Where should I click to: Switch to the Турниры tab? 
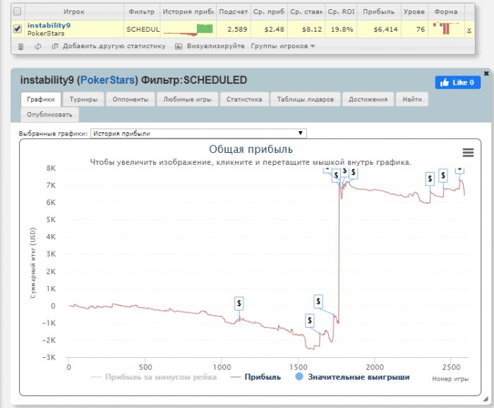point(83,99)
